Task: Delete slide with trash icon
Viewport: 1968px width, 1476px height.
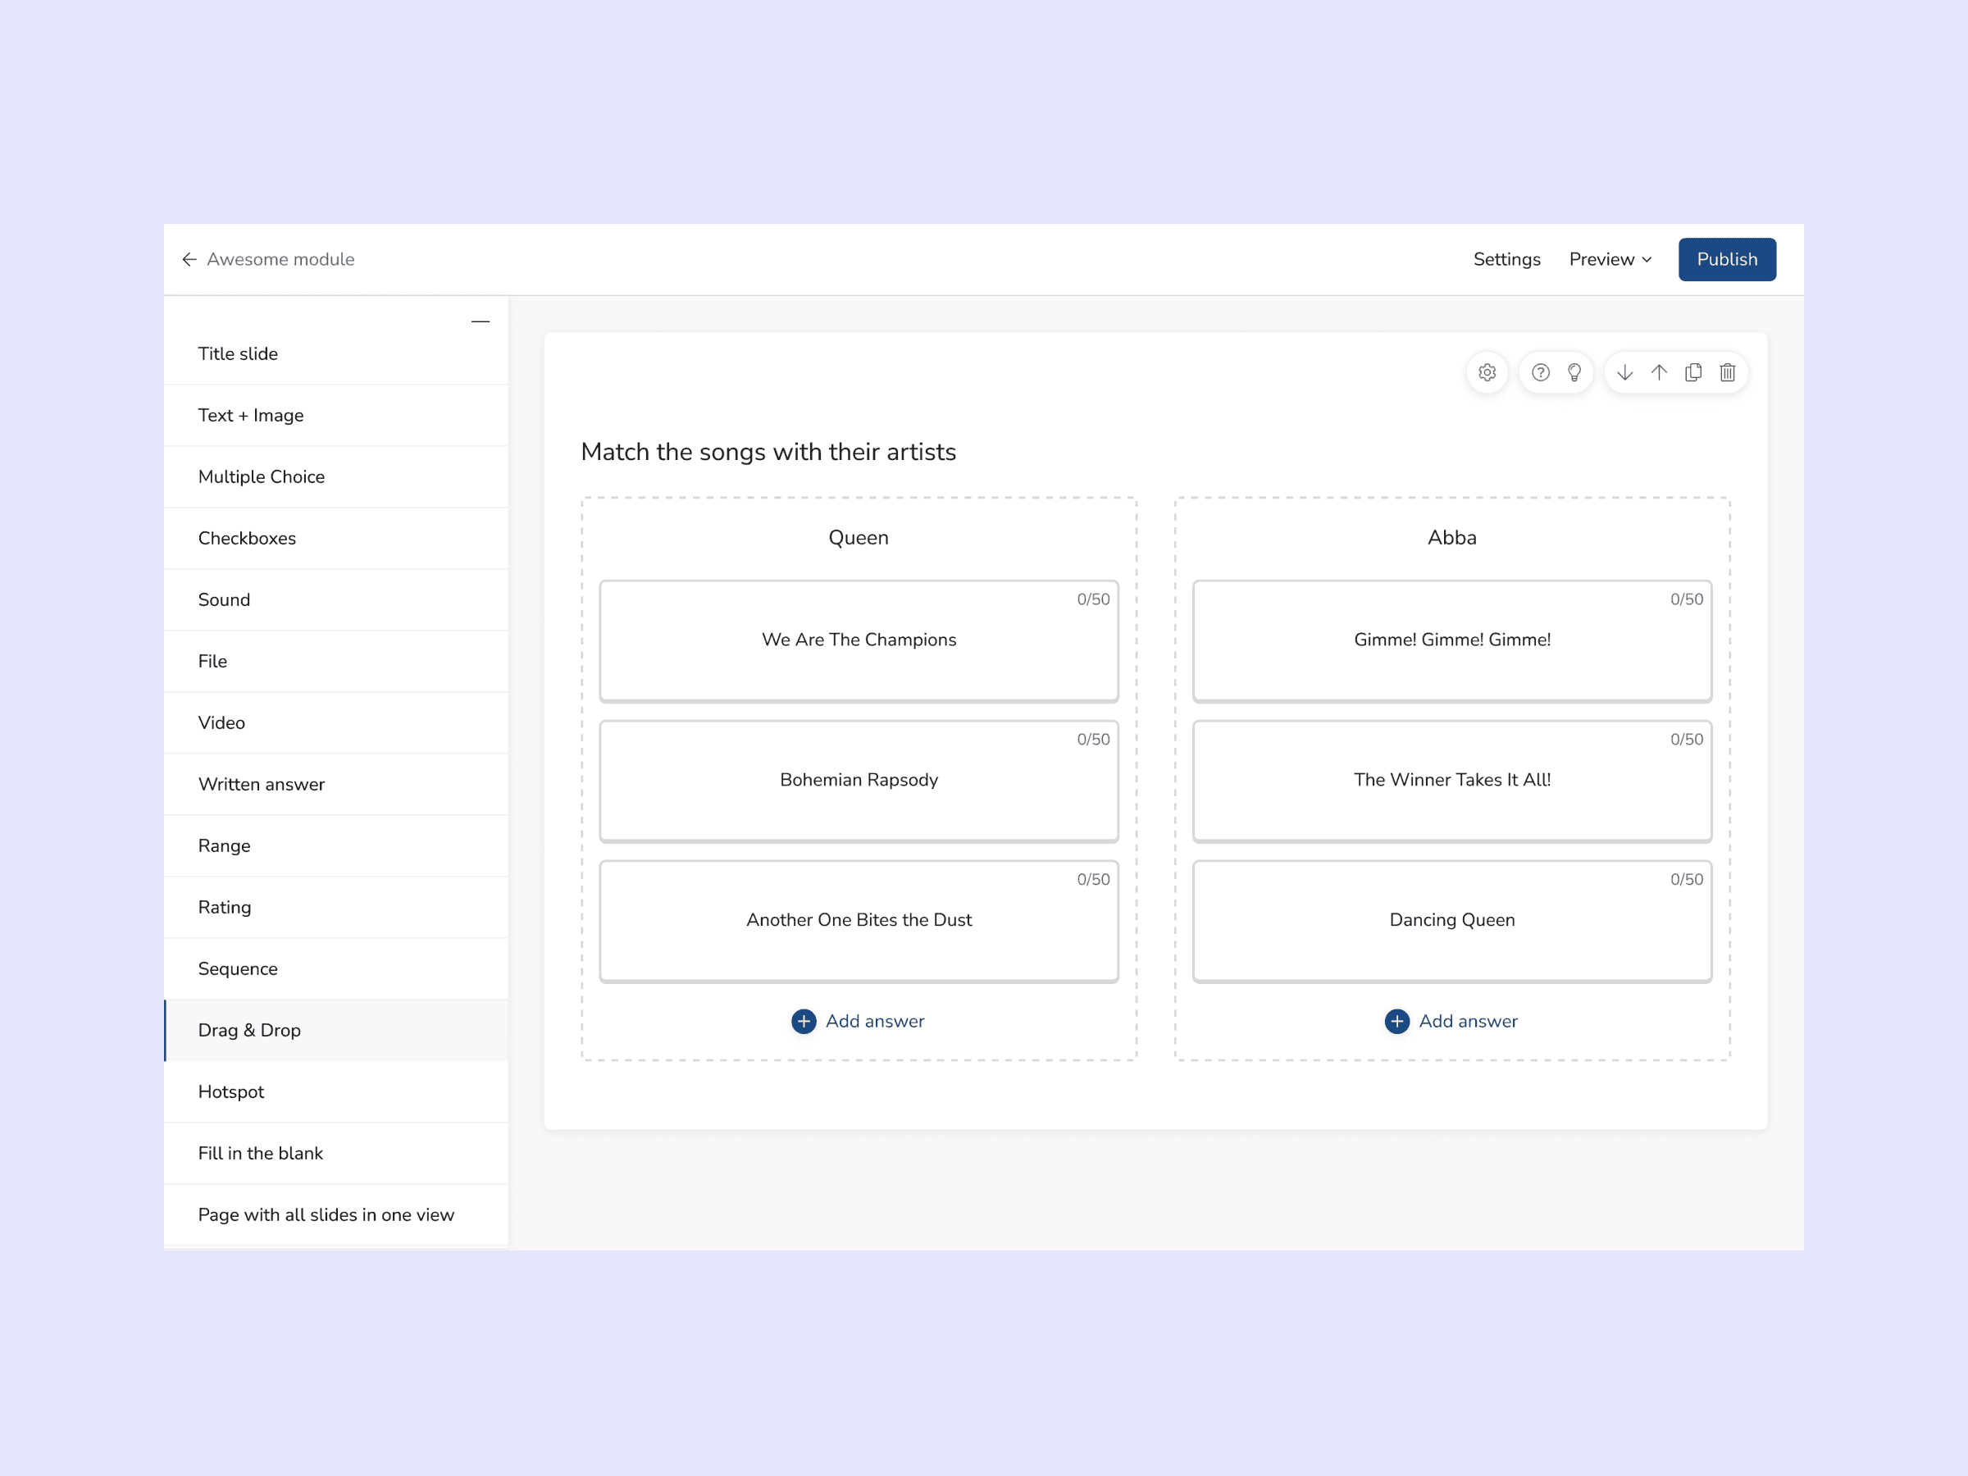Action: click(1727, 373)
